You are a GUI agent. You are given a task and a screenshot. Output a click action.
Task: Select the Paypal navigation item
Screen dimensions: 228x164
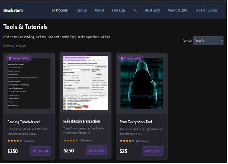100,10
